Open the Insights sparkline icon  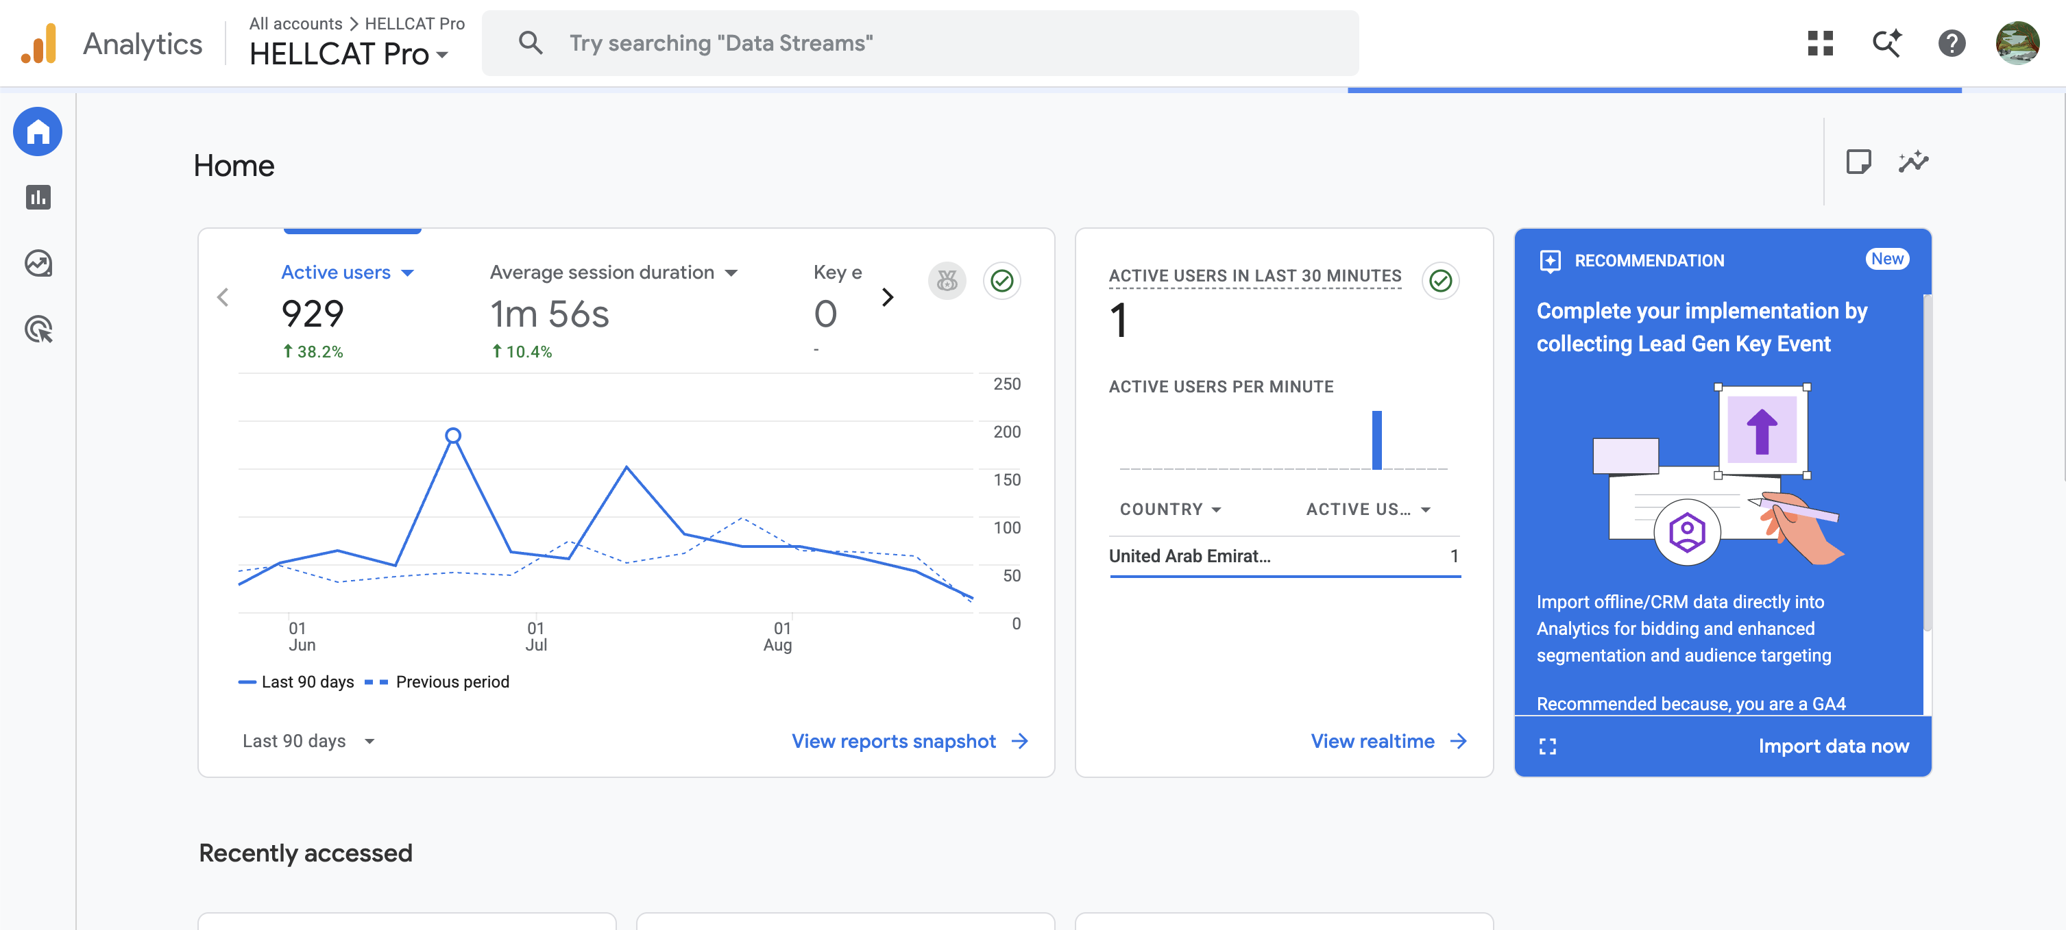point(1913,162)
